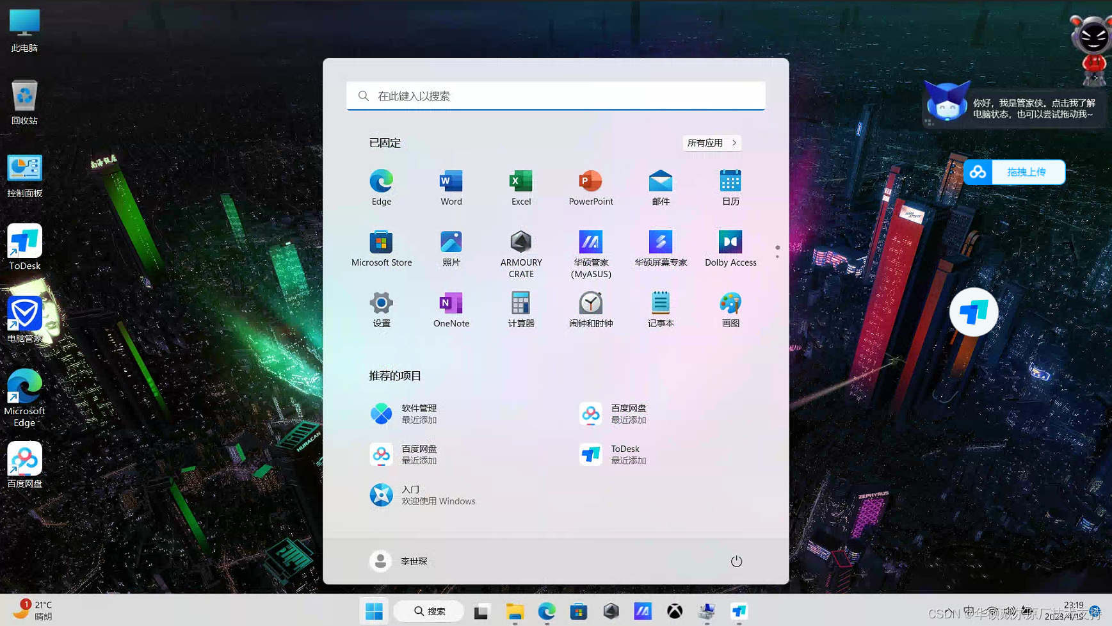Select Microsoft Edge desktop shortcut
This screenshot has height=626, width=1112.
(x=24, y=397)
